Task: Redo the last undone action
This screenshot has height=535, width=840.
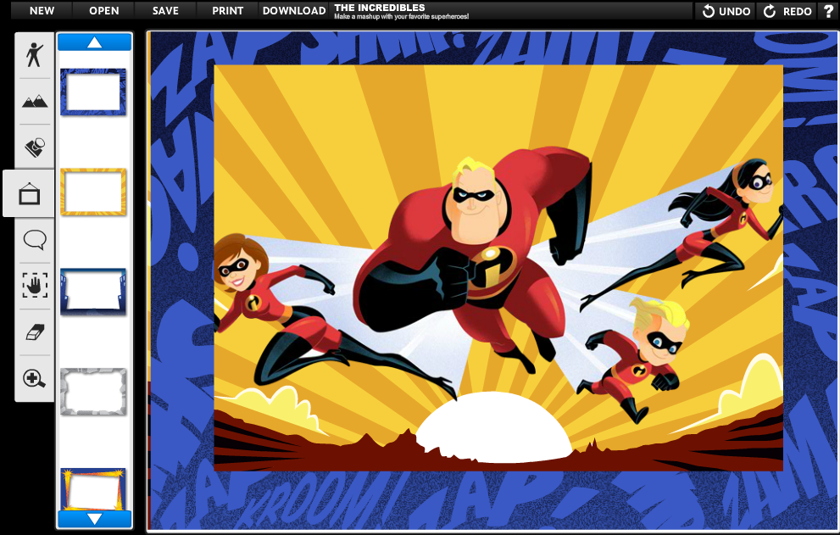Action: pyautogui.click(x=787, y=11)
